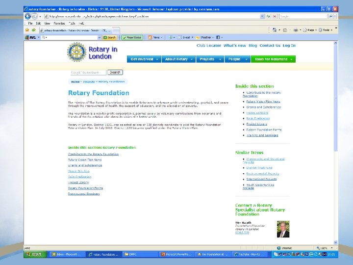Click the What's new link
Screen dimensions: 353x265
coord(234,46)
